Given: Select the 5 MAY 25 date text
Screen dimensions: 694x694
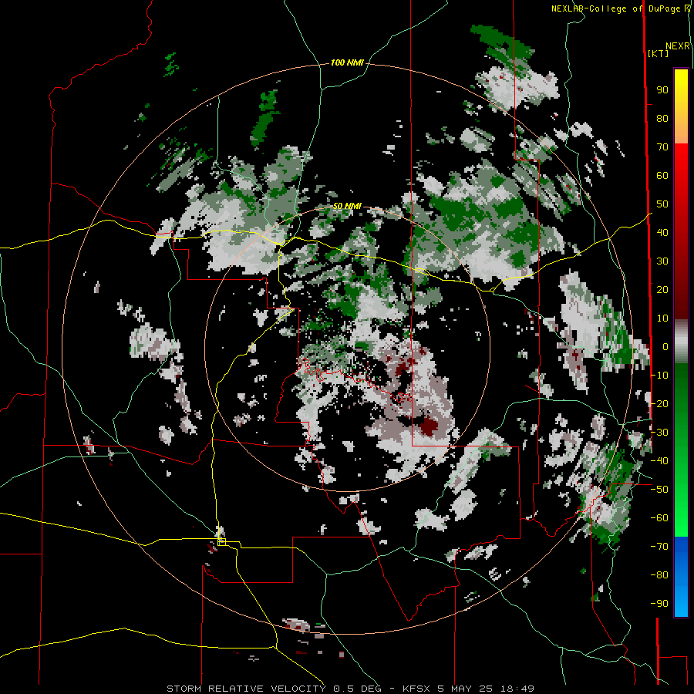Looking at the screenshot, I should click(465, 689).
